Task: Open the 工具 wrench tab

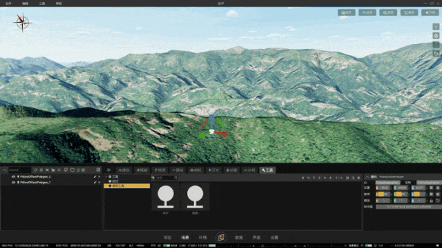Action: point(267,170)
